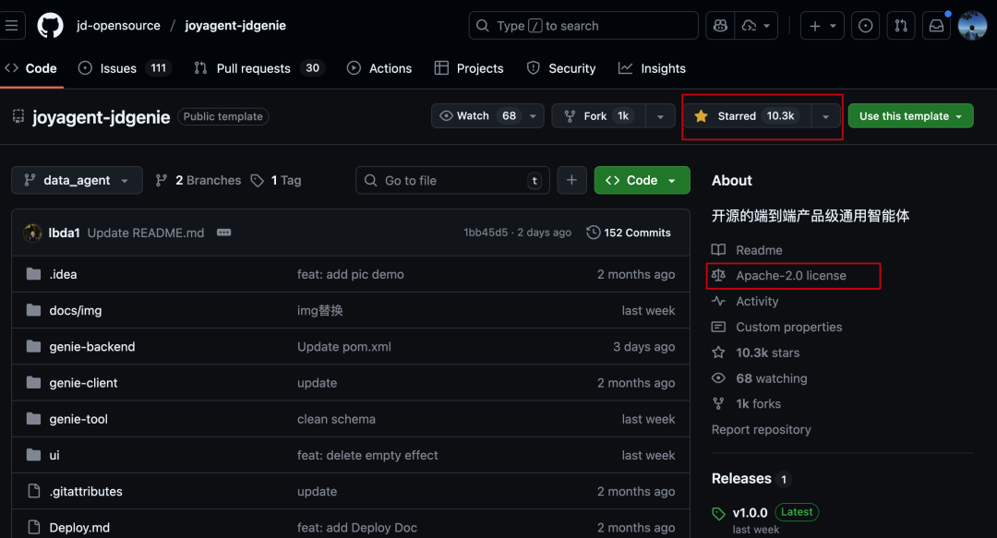Open lbda1 author profile
This screenshot has height=538, width=997.
tap(65, 233)
